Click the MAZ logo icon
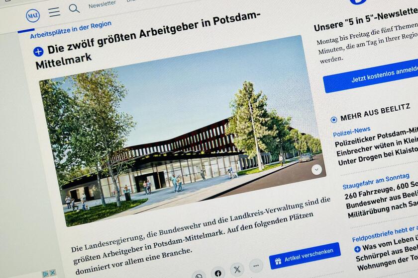This screenshot has width=418, height=278. 33,16
